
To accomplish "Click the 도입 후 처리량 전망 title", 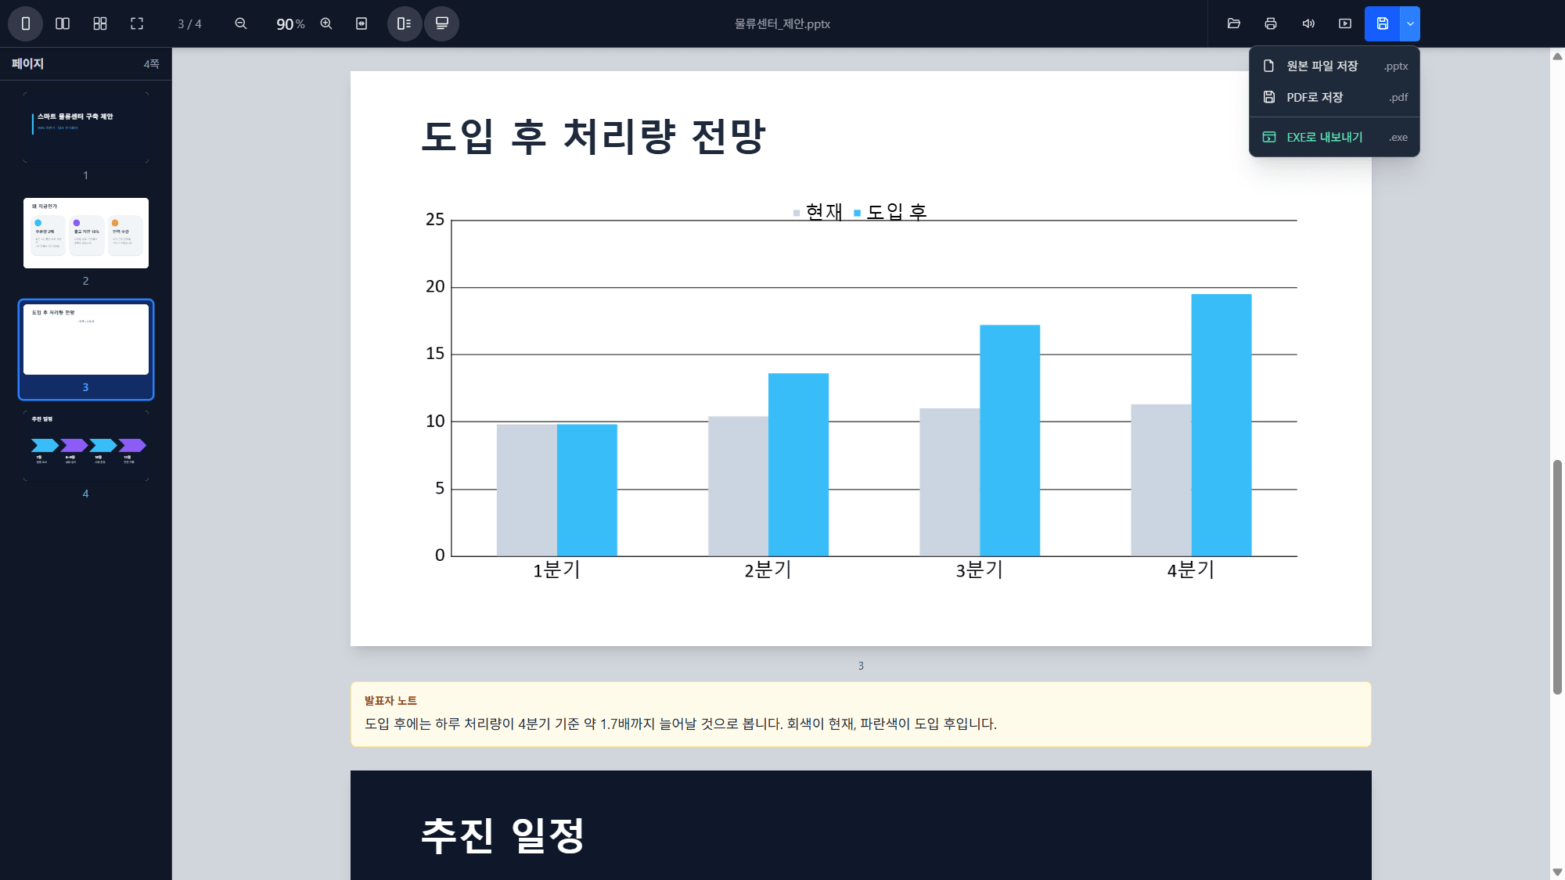I will [593, 136].
